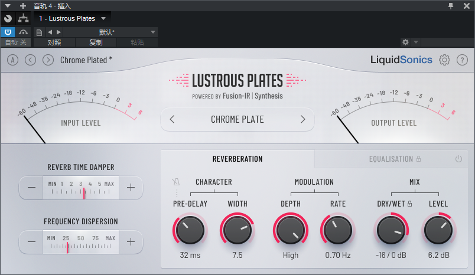
Task: Go to the next preset with right arrow circle
Action: click(x=48, y=60)
